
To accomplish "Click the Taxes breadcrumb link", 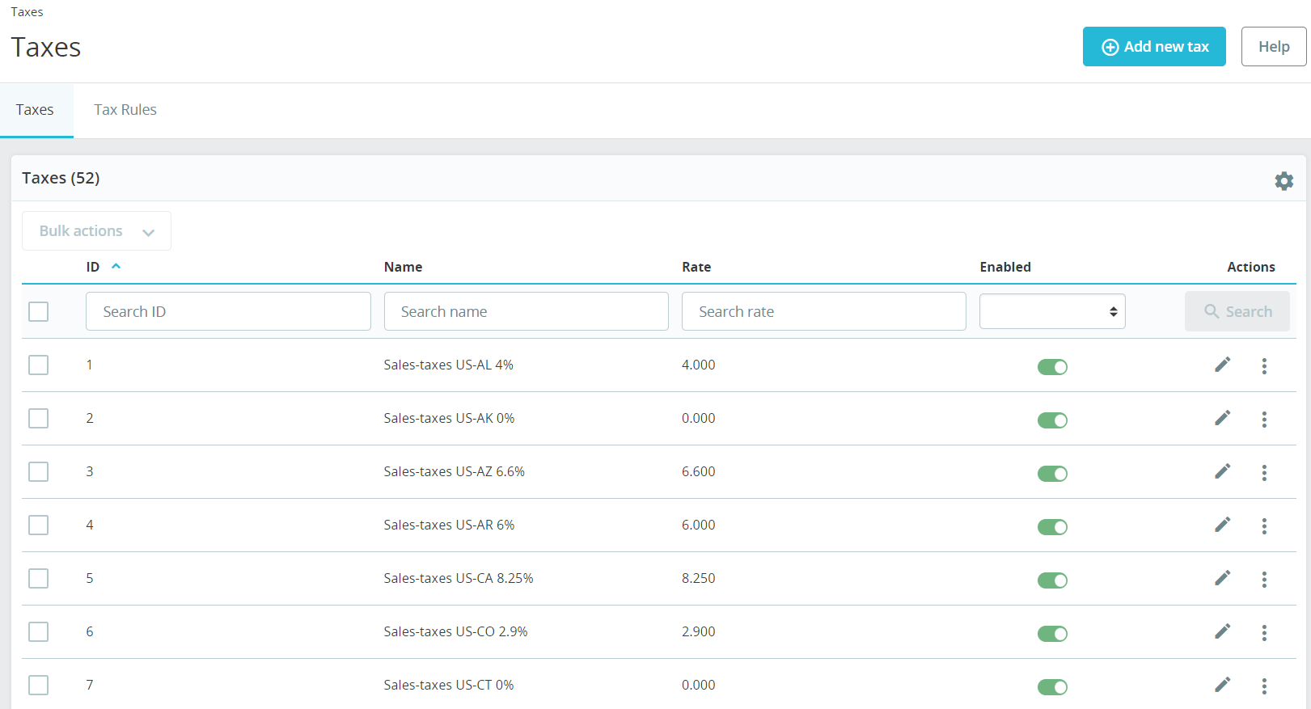I will tap(27, 12).
